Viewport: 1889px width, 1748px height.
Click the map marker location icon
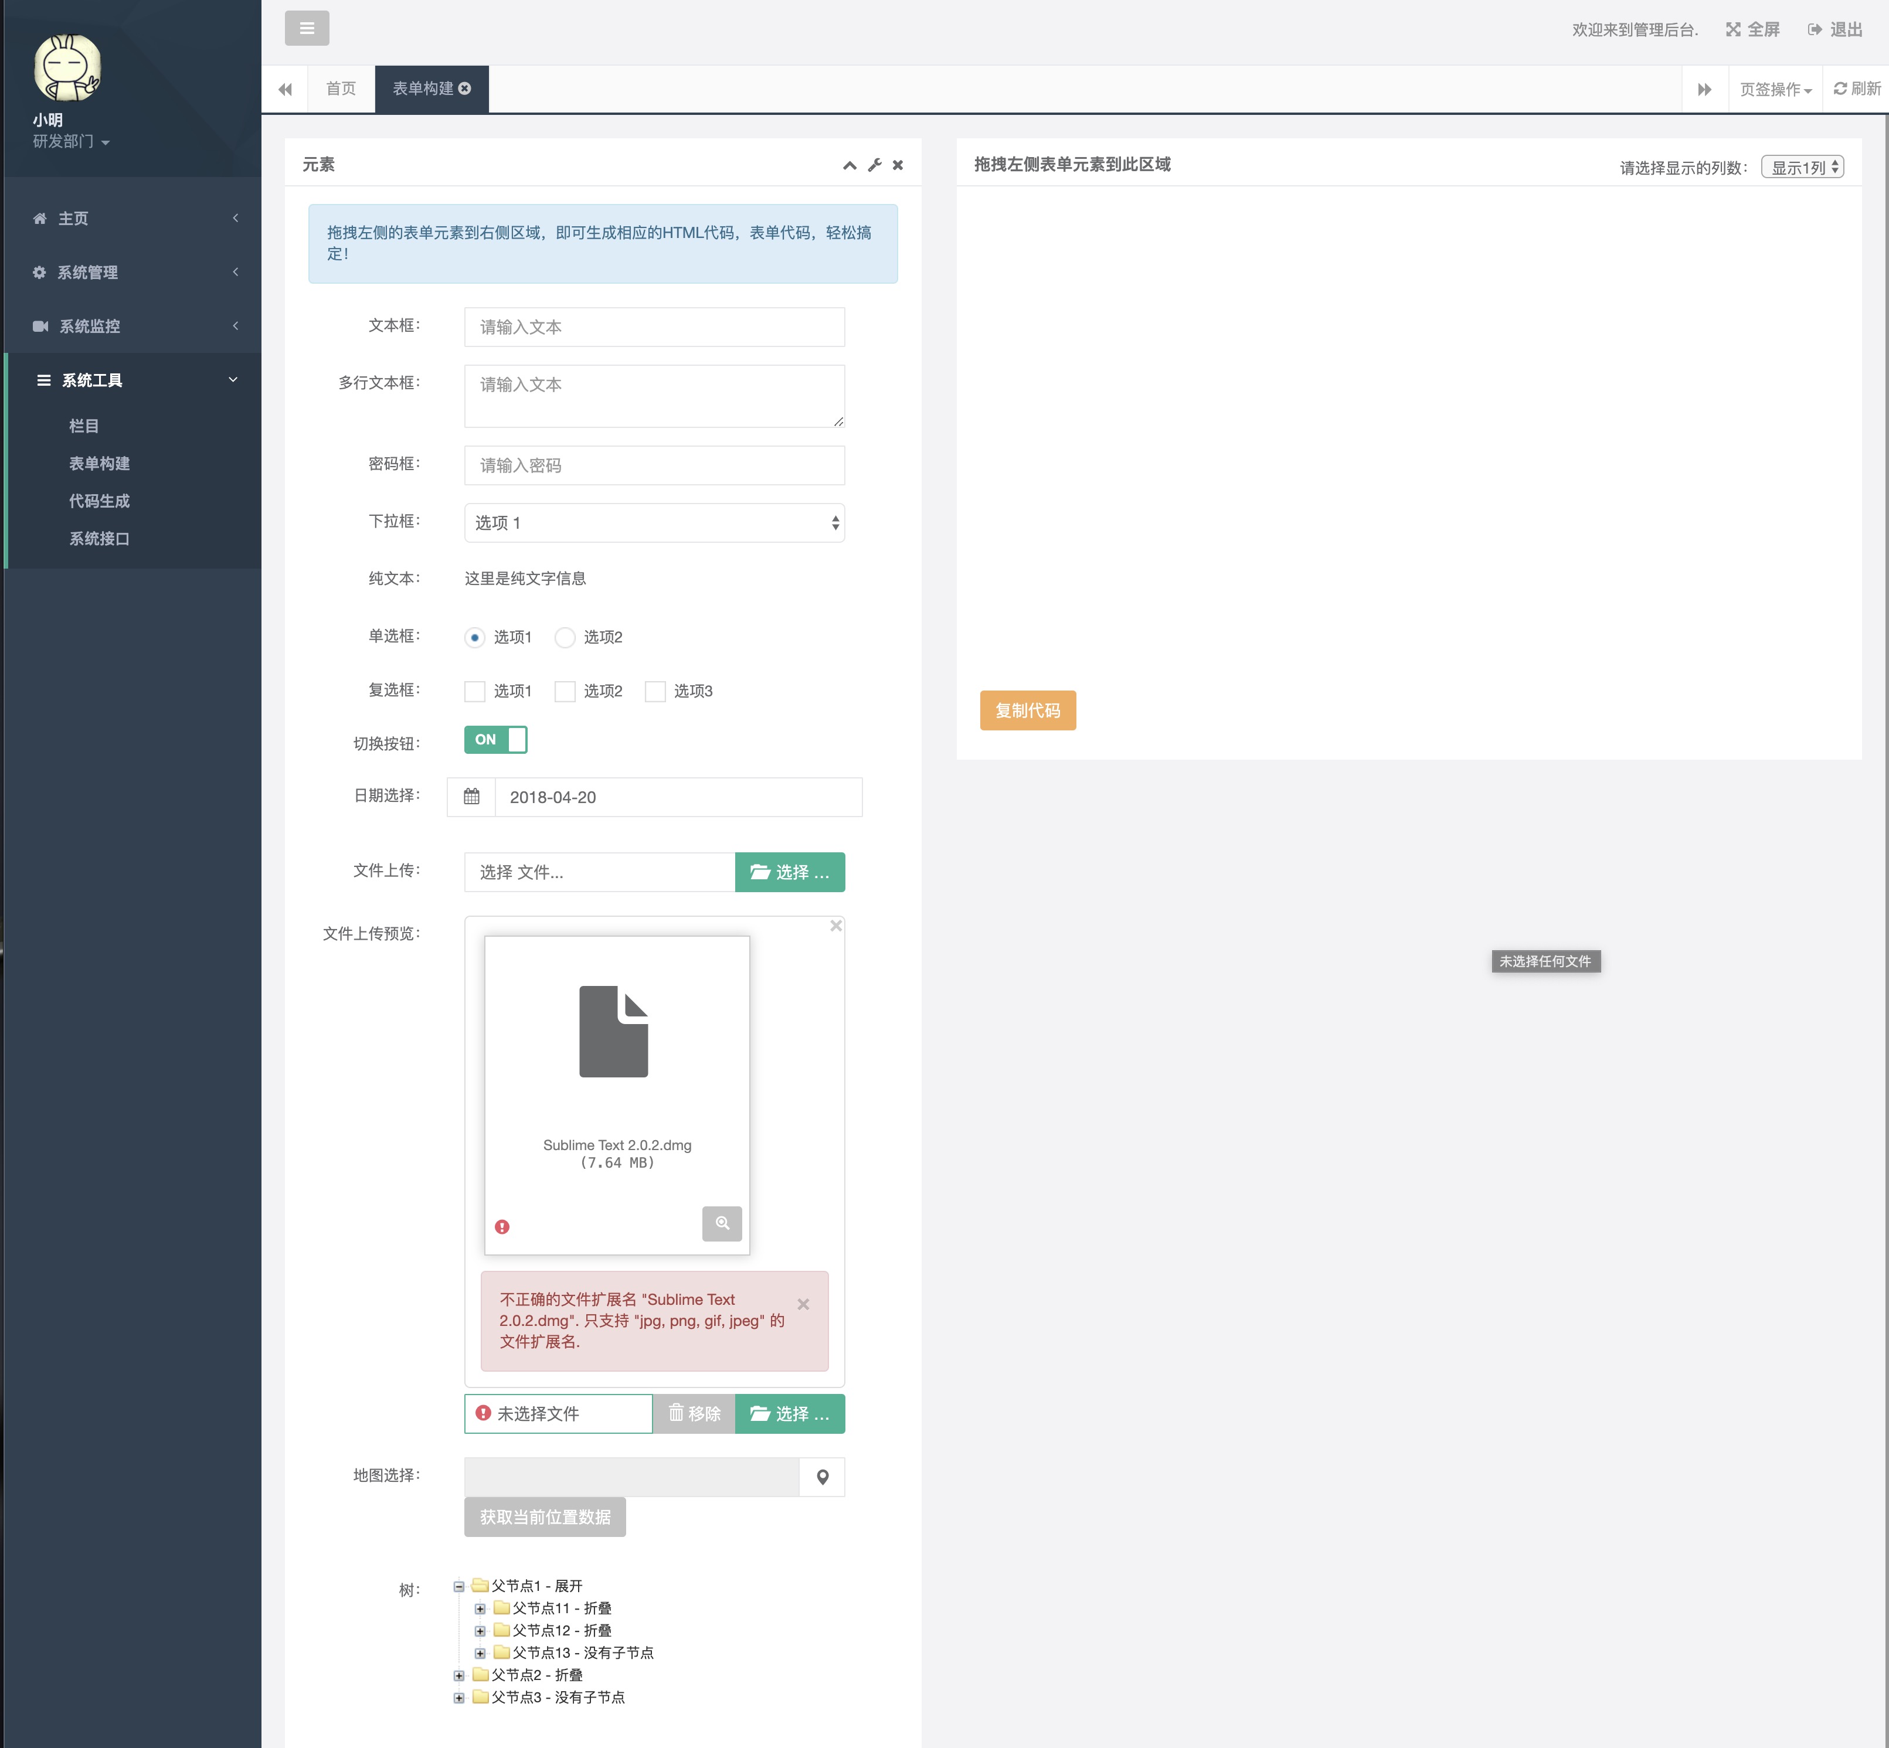coord(822,1477)
